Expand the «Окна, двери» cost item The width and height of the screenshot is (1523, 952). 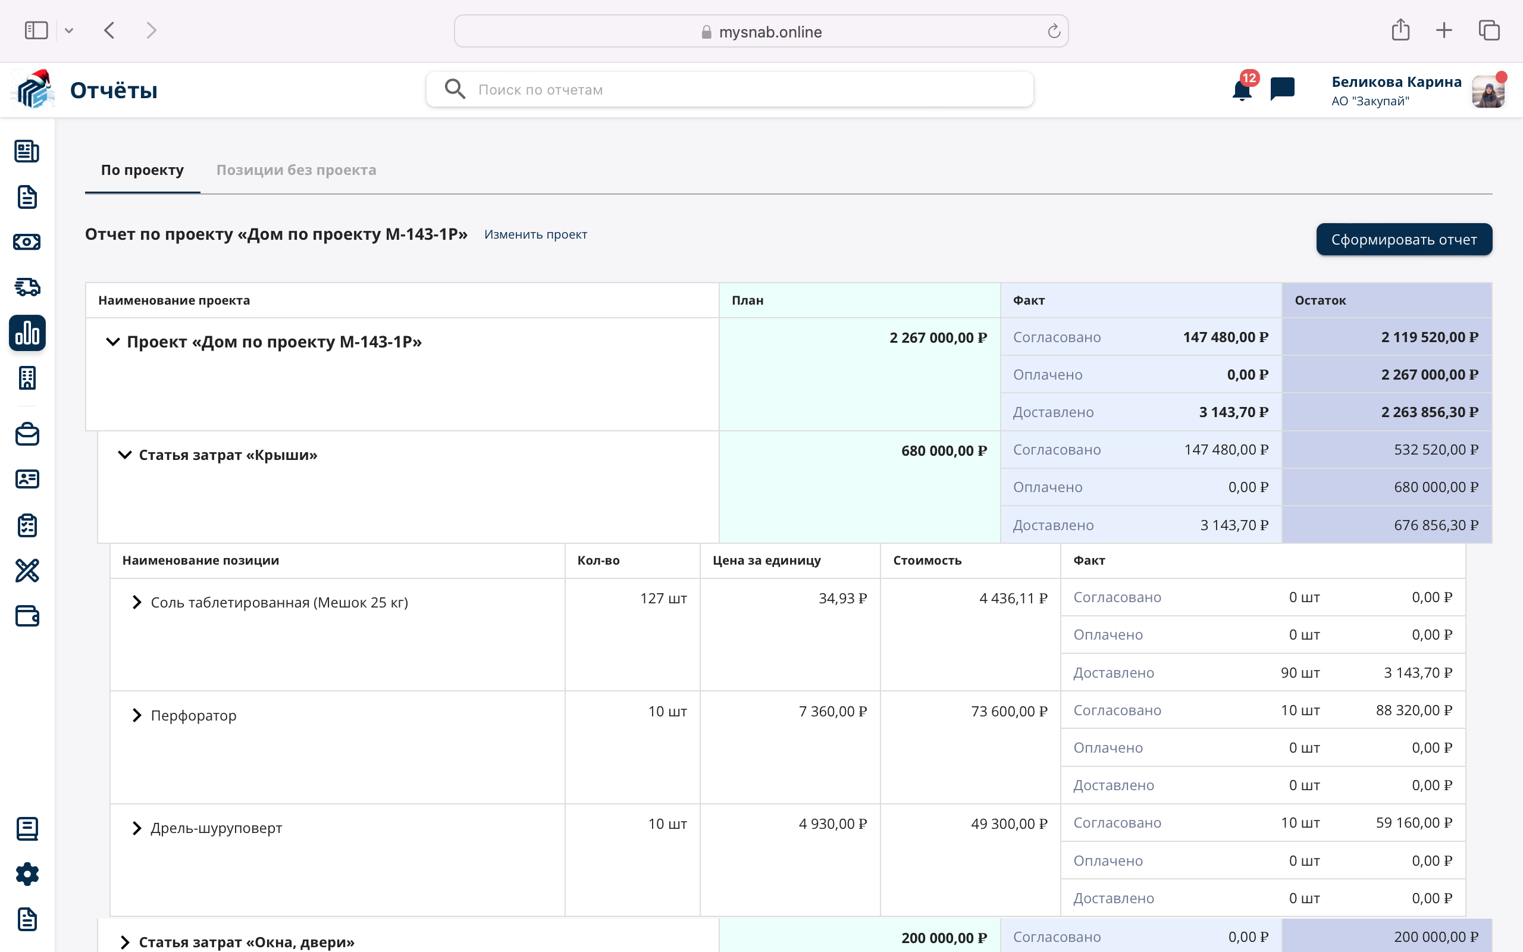tap(124, 942)
